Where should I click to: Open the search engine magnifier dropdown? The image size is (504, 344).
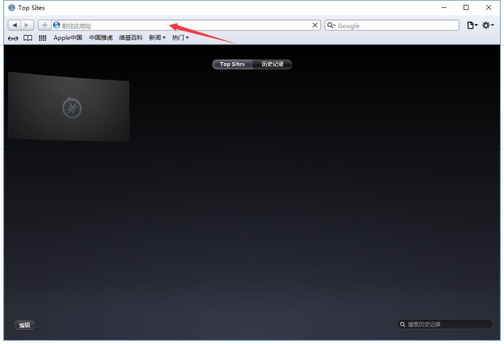[x=331, y=26]
